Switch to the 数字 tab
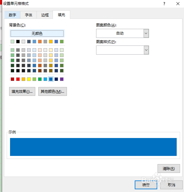184x192 pixels. coord(12,15)
